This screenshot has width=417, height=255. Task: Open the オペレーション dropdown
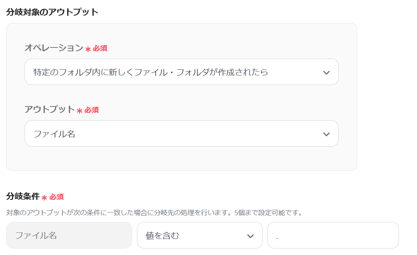pyautogui.click(x=173, y=72)
